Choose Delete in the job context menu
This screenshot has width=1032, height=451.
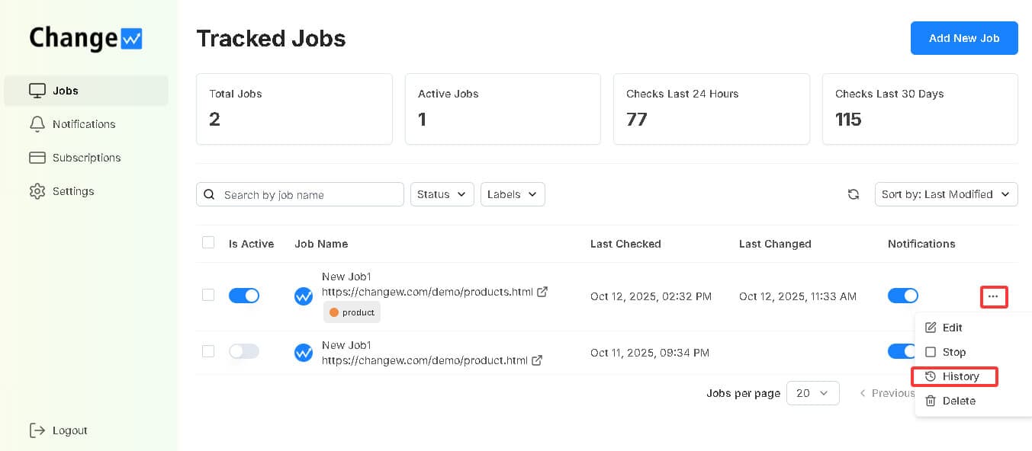[x=958, y=401]
